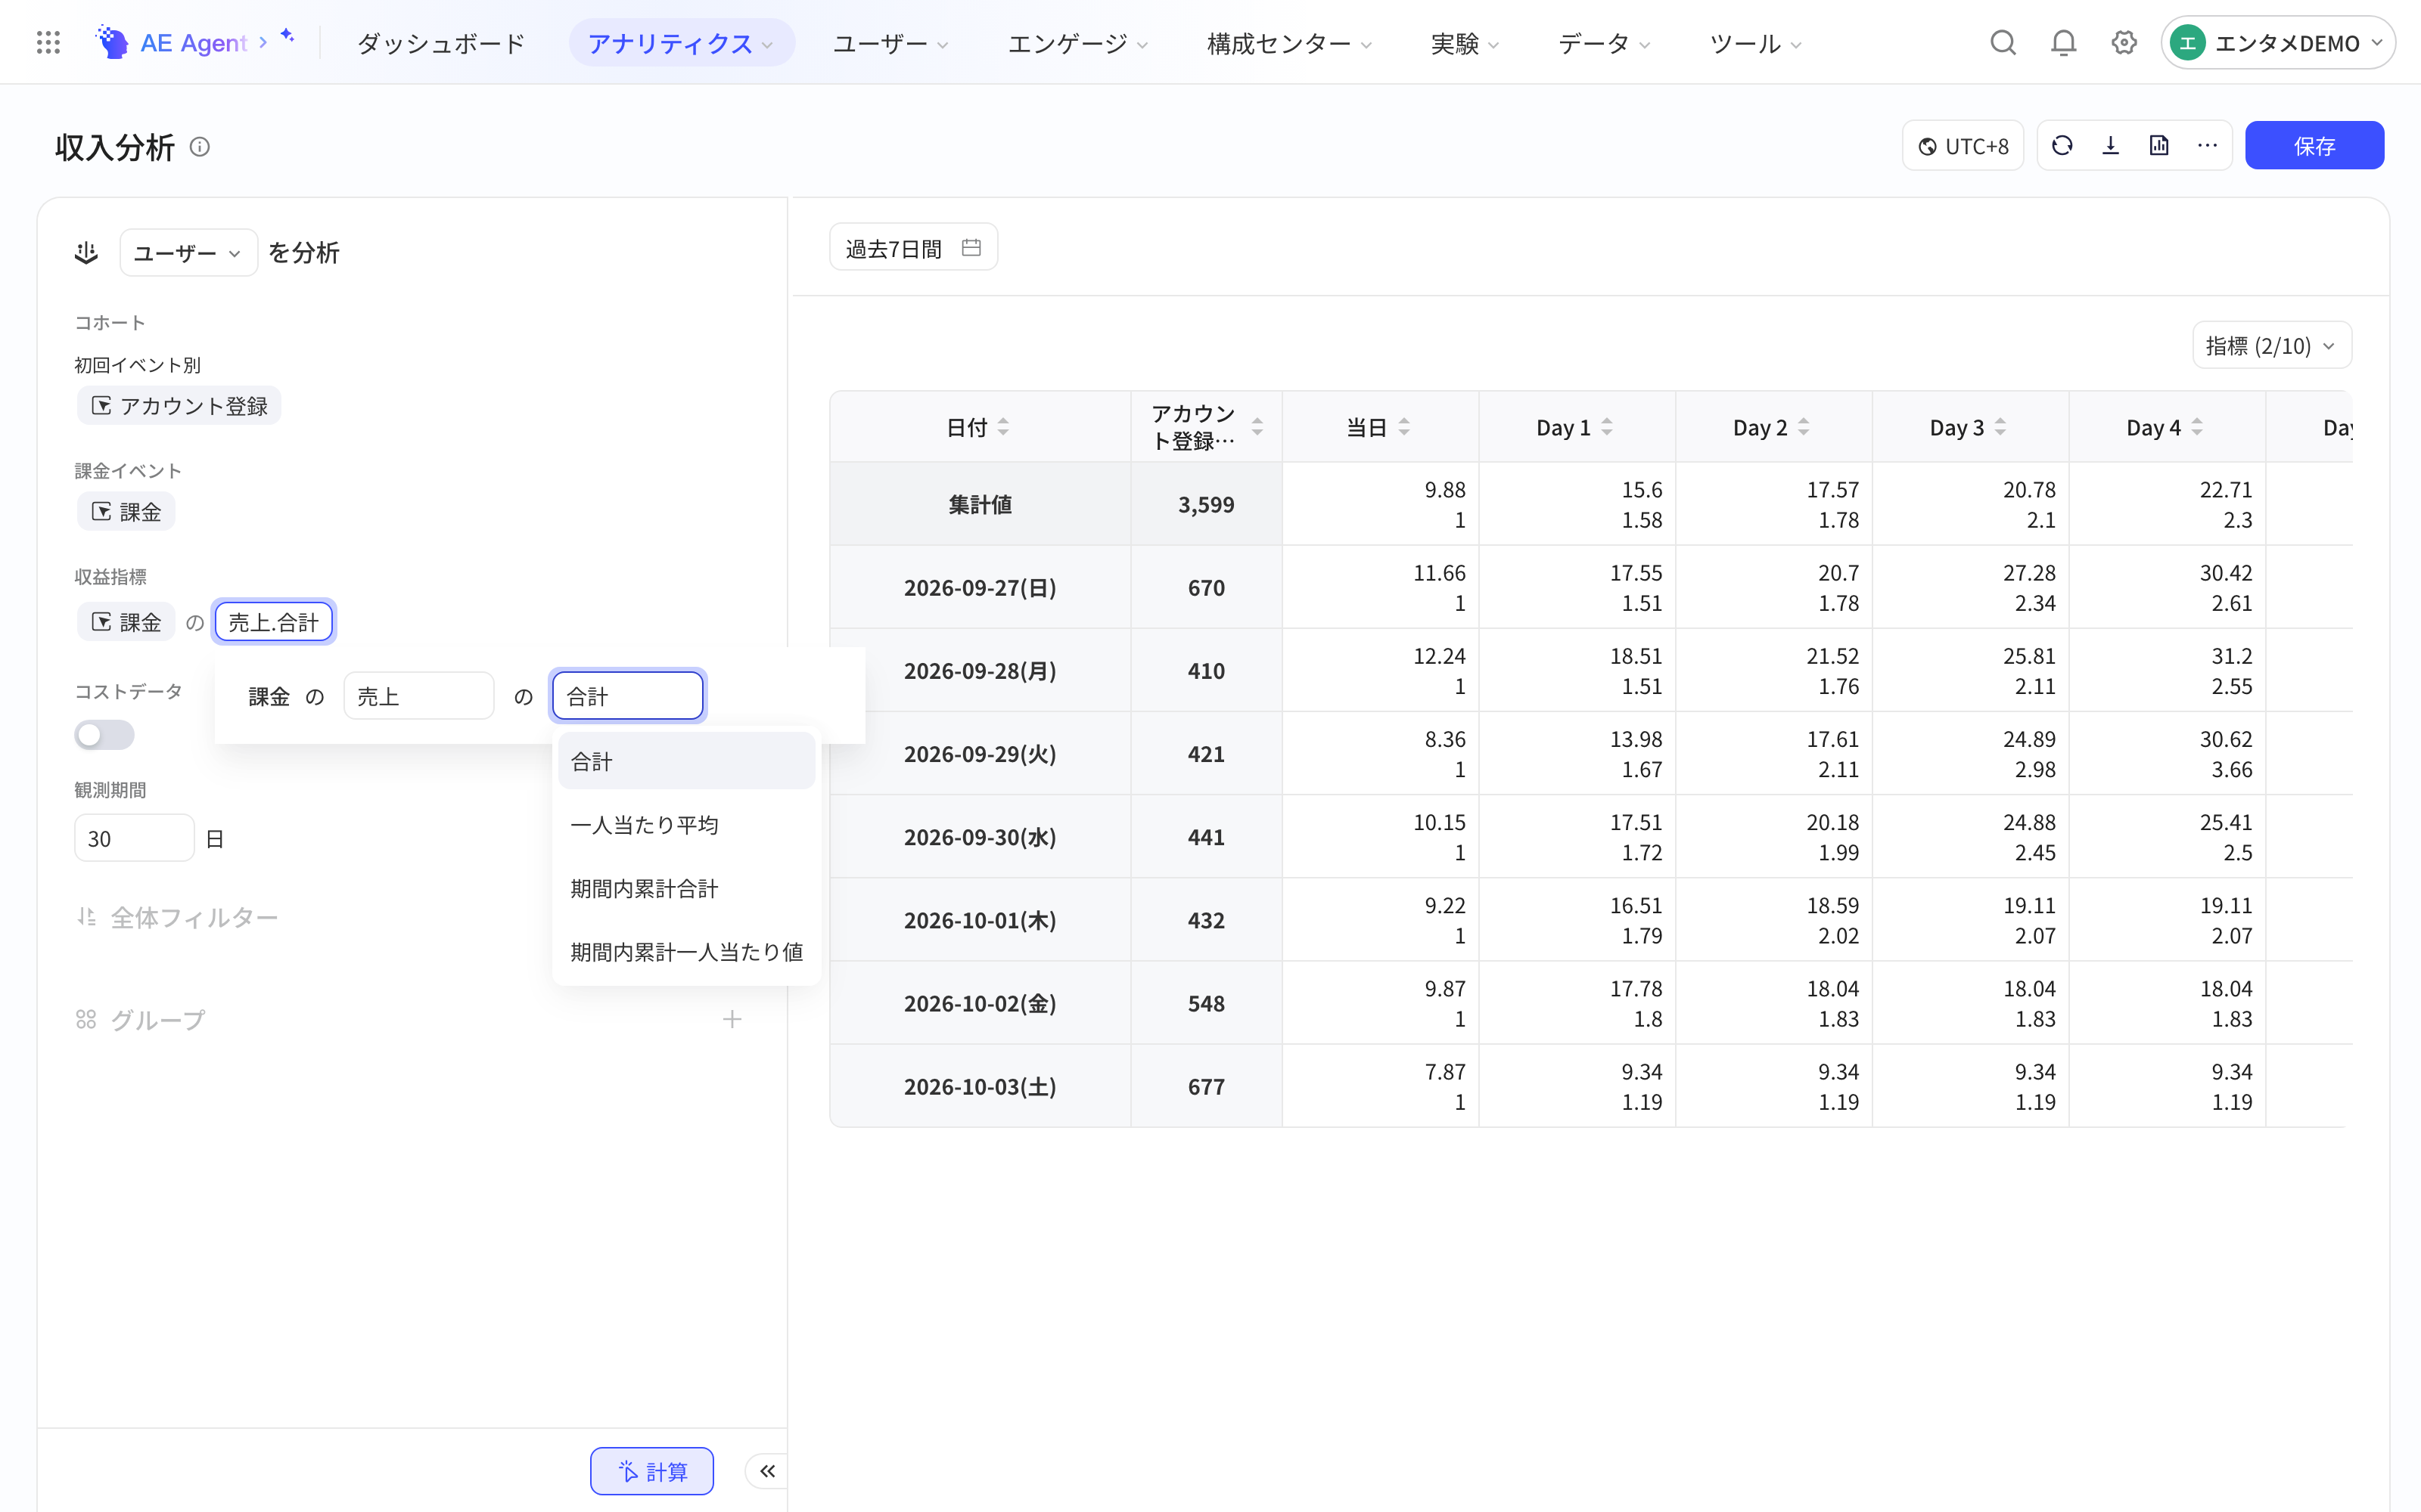Image resolution: width=2421 pixels, height=1512 pixels.
Task: Click the 観測期間 input showing 30
Action: tap(134, 838)
